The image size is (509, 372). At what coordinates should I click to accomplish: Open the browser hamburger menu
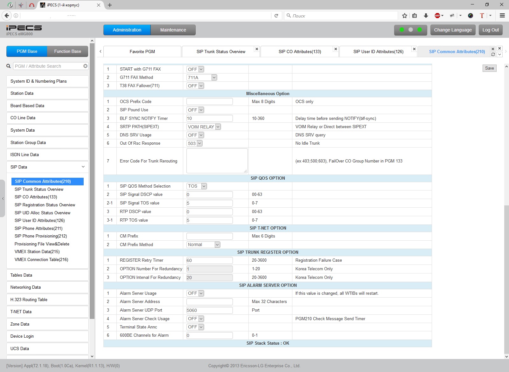pyautogui.click(x=502, y=16)
